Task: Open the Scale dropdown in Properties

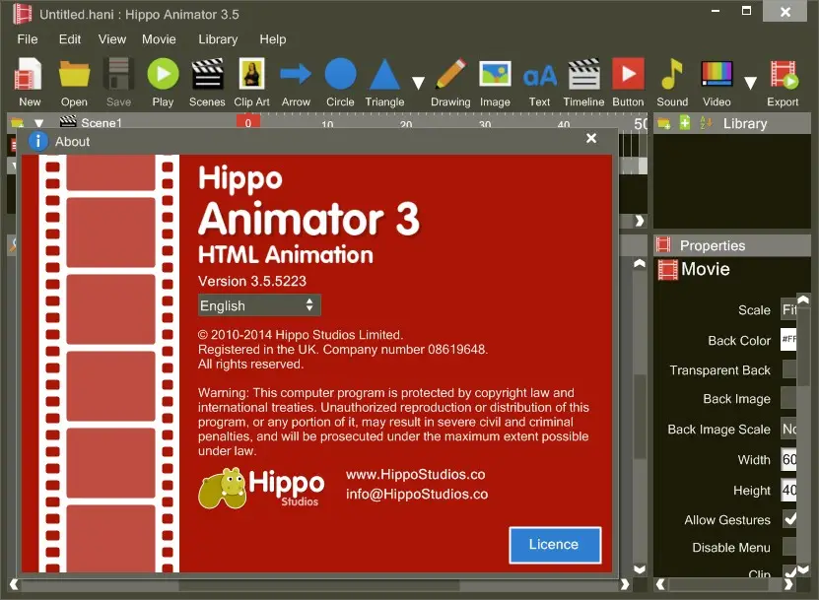Action: [x=788, y=309]
